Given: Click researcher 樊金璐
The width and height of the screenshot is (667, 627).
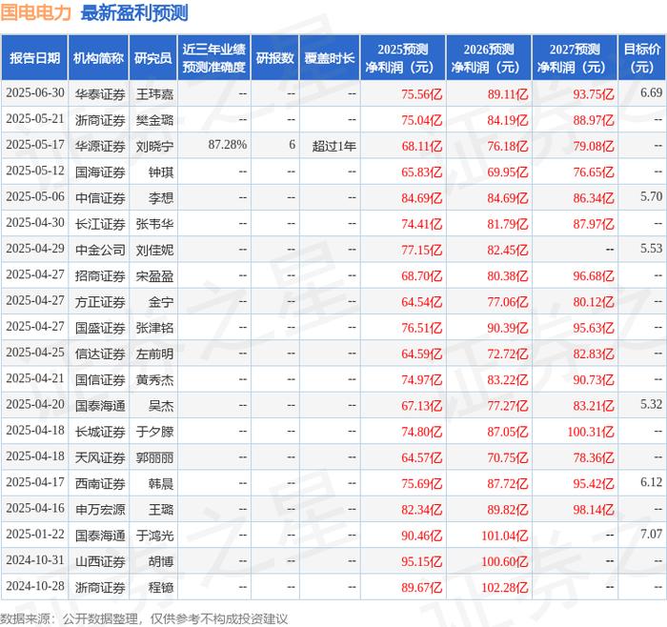Looking at the screenshot, I should pyautogui.click(x=154, y=120).
